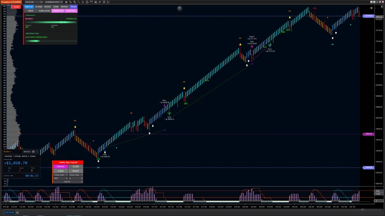The height and width of the screenshot is (216, 385).
Task: Toggle the MOMENTUM panel button
Action: tap(58, 11)
